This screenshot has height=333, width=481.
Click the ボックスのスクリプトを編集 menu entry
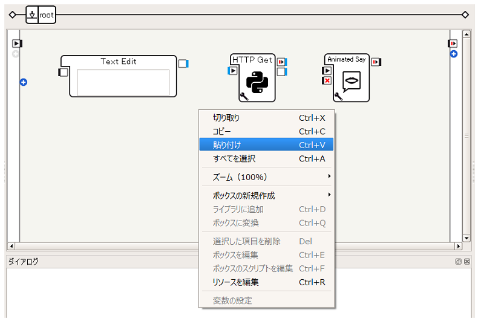tap(266, 268)
